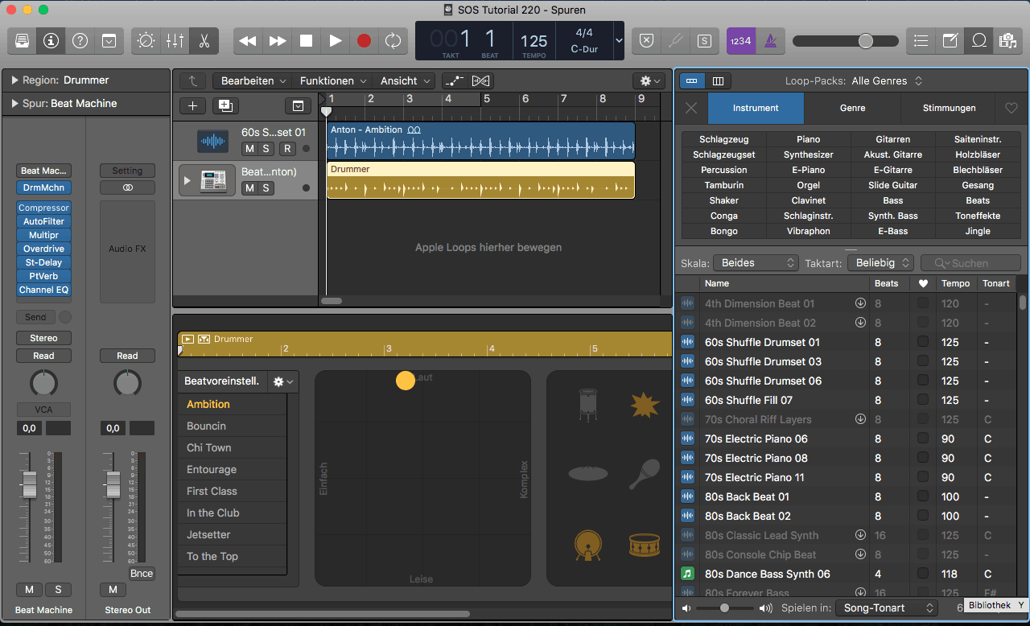Mark 60s Shuffle Drumset 01 as favorite
This screenshot has height=626, width=1030.
pos(923,342)
